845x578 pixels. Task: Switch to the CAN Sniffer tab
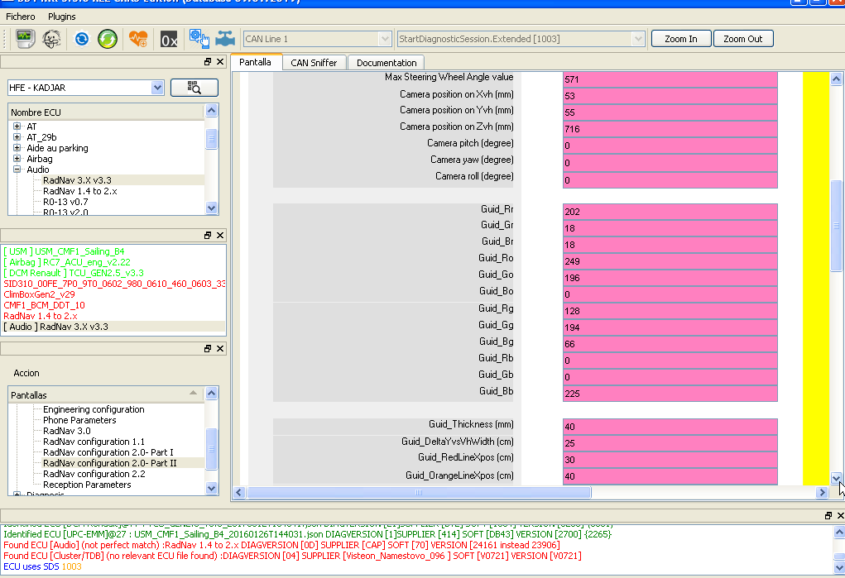tap(314, 63)
